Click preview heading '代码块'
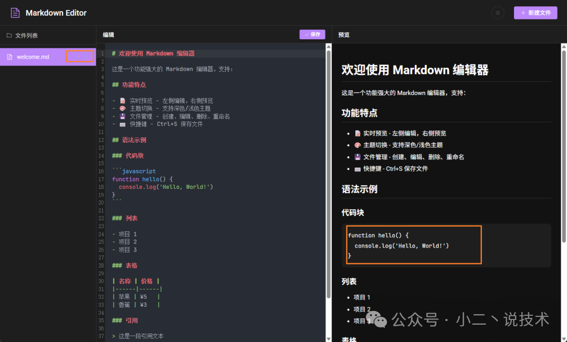 tap(353, 213)
